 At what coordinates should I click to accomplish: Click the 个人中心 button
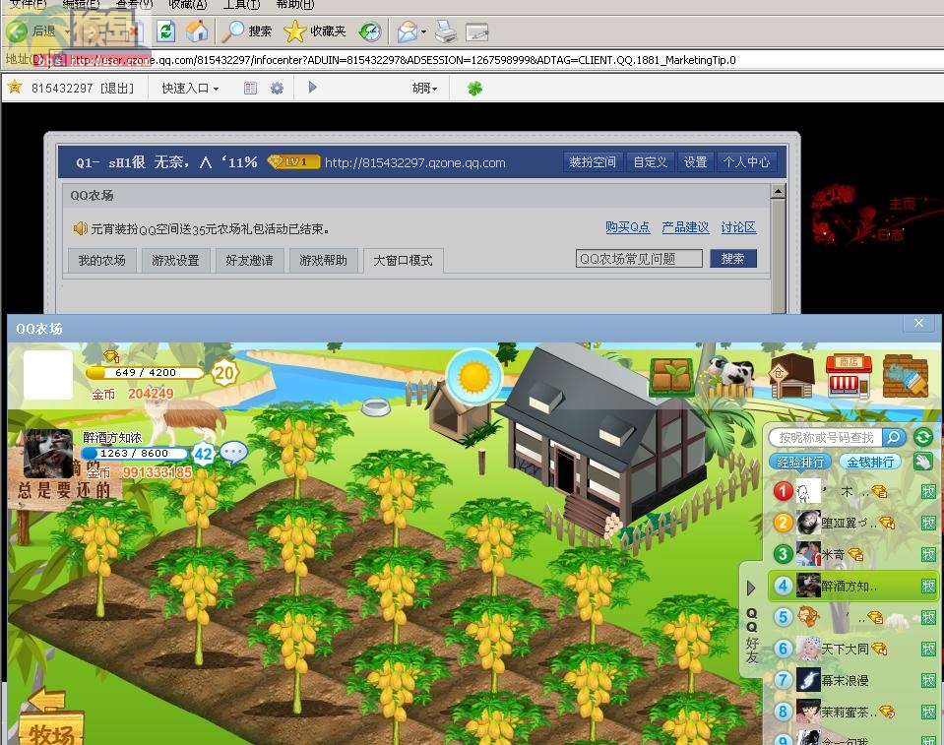(x=746, y=161)
